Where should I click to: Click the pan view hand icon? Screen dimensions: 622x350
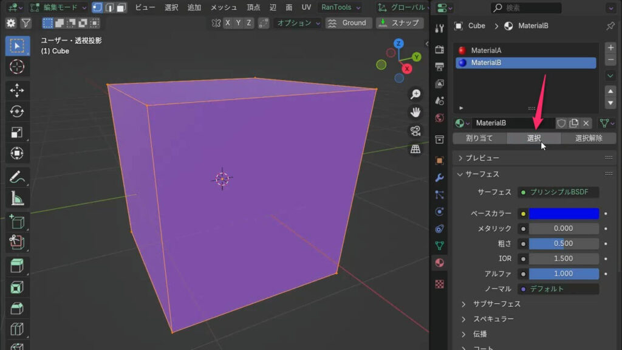(x=415, y=112)
